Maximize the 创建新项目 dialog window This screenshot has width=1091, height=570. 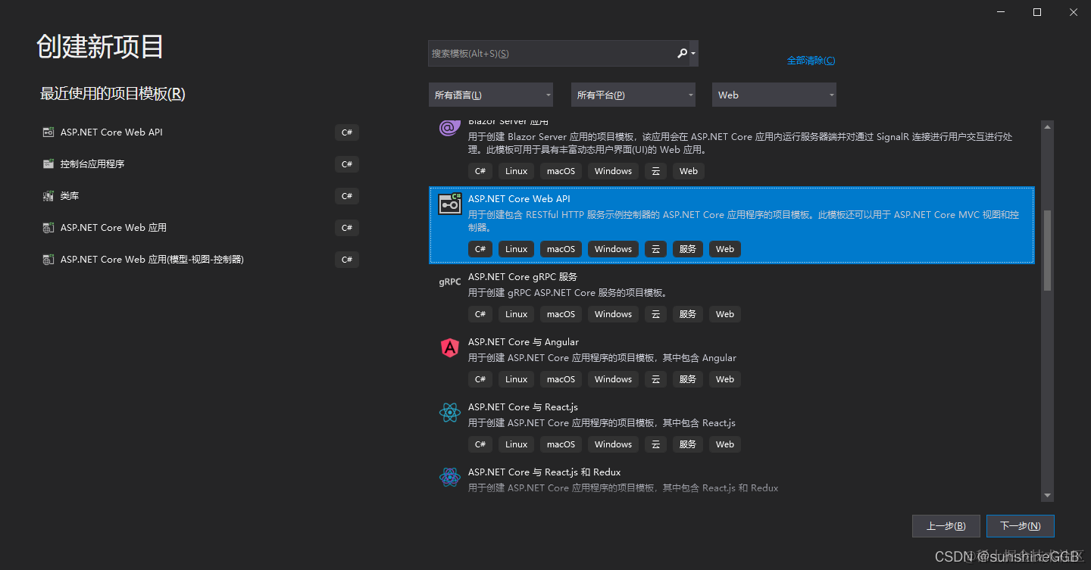1037,12
